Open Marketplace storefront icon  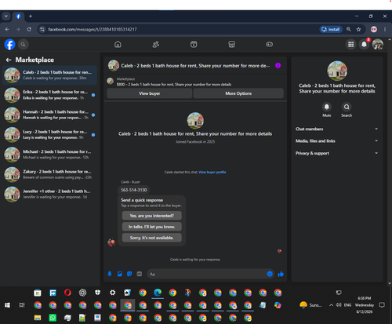[x=231, y=45]
